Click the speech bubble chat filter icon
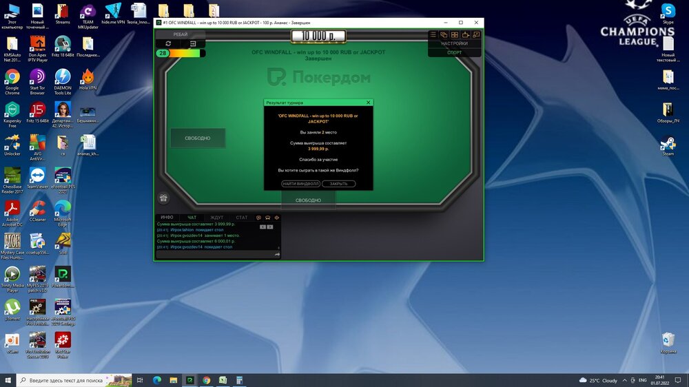Screen dimensions: 689x387 (259, 218)
